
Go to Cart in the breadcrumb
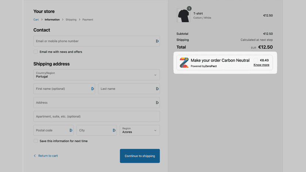point(36,20)
